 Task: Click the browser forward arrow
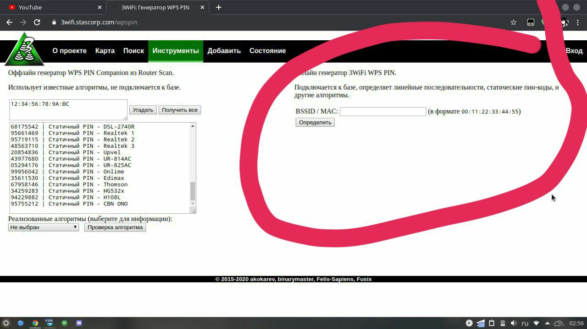point(23,22)
